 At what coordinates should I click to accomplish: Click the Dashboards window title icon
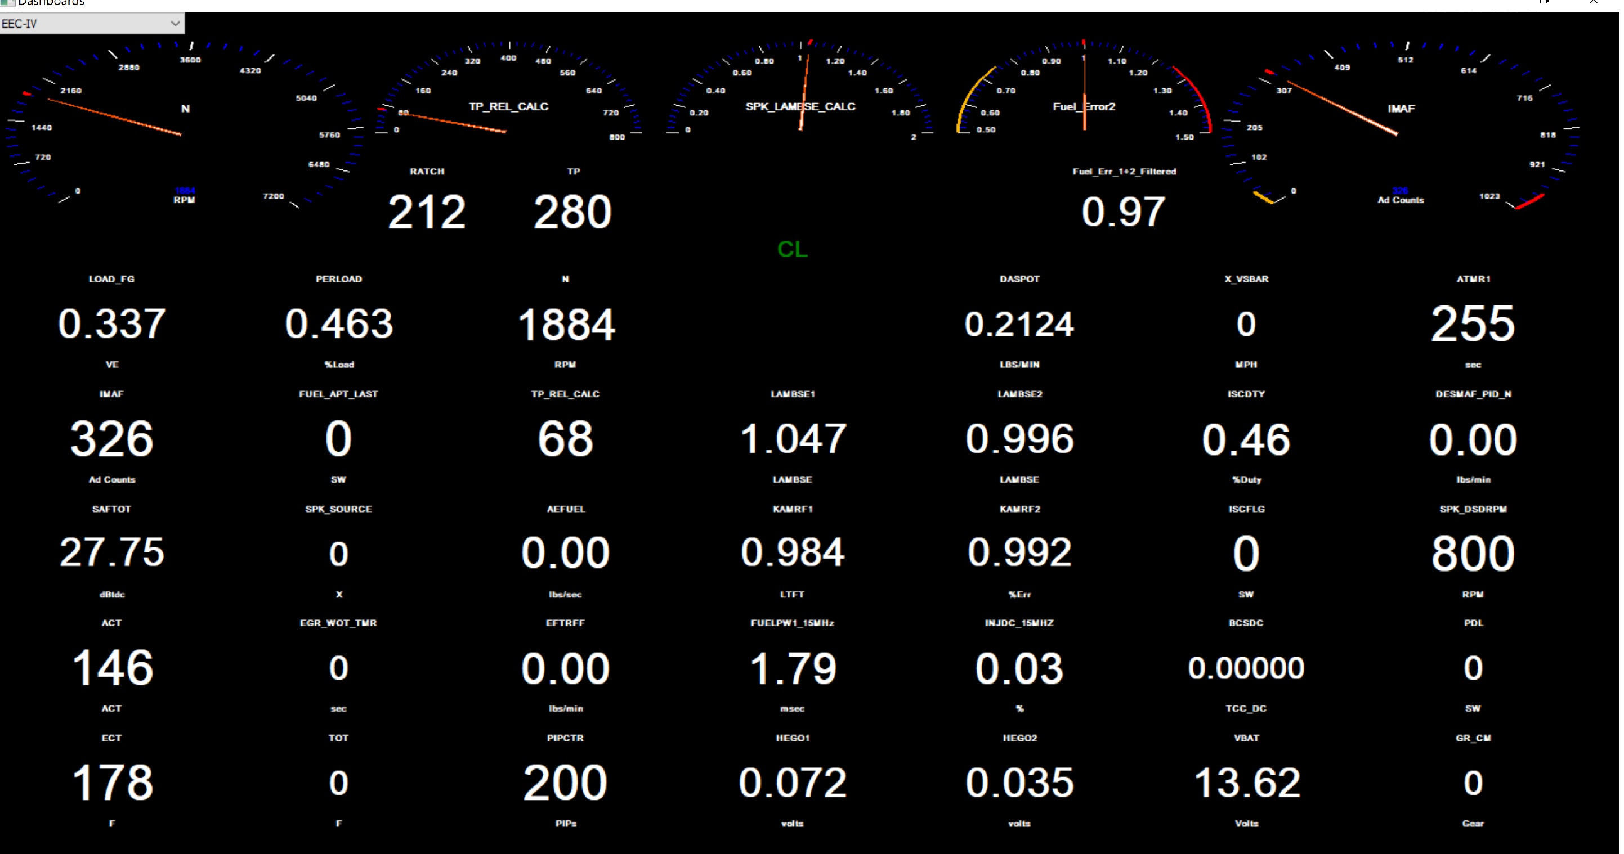(7, 2)
